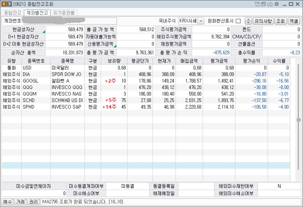The height and width of the screenshot is (207, 303).
Task: Click the detach window icon in title bar
Action: (257, 4)
